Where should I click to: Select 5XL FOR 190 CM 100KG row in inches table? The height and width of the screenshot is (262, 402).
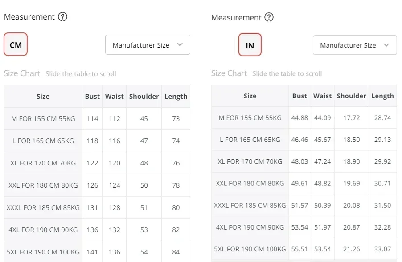click(250, 249)
